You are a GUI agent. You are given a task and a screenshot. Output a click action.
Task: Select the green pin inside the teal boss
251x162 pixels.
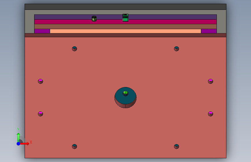coord(126,93)
